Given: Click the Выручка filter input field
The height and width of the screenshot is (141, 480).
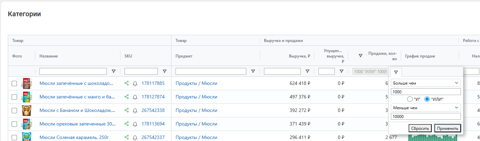Looking at the screenshot, I should pos(282,71).
